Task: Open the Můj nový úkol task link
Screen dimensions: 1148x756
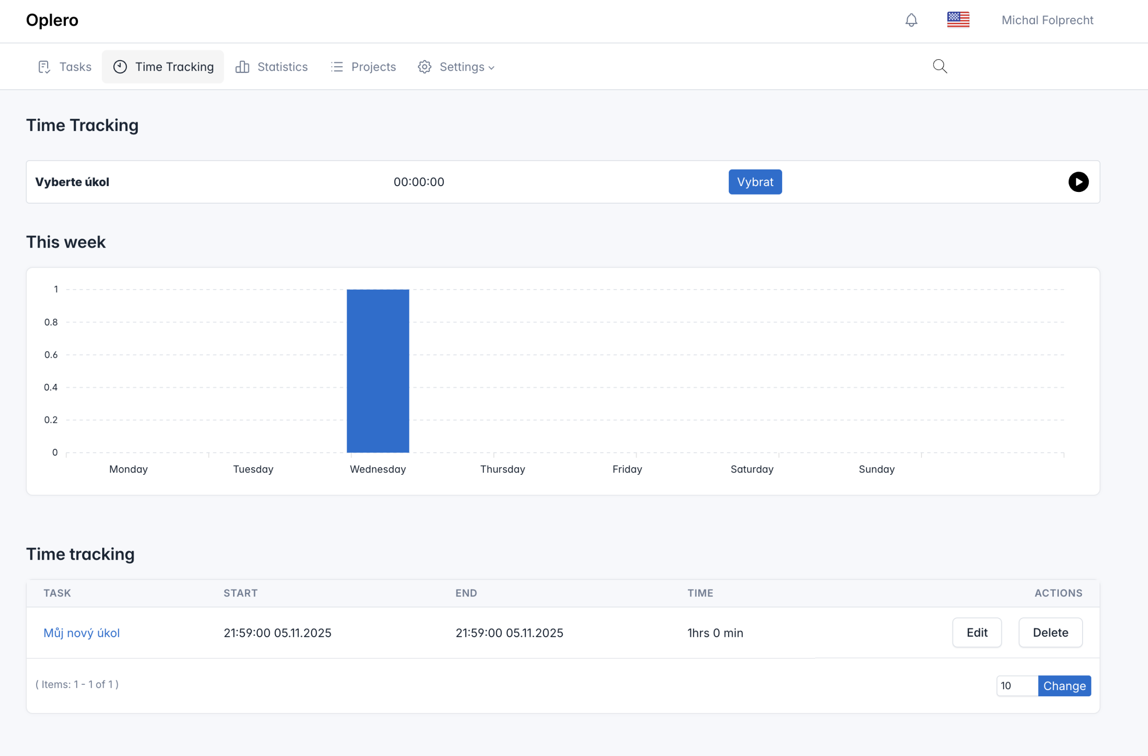Action: 82,633
